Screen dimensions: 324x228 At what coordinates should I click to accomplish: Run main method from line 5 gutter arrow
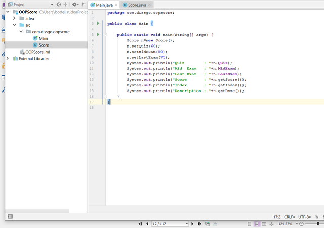point(98,34)
